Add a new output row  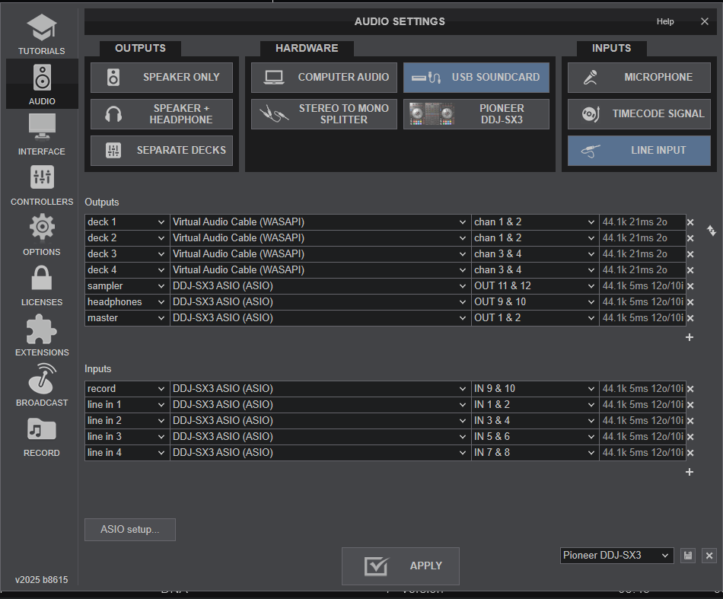click(x=690, y=337)
